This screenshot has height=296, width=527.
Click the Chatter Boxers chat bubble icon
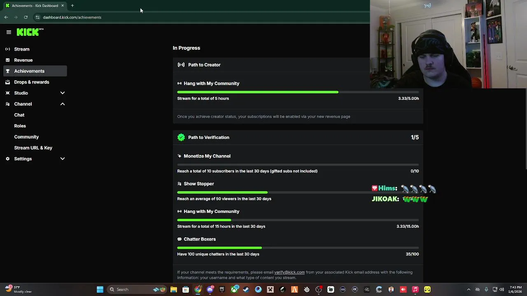click(x=180, y=239)
